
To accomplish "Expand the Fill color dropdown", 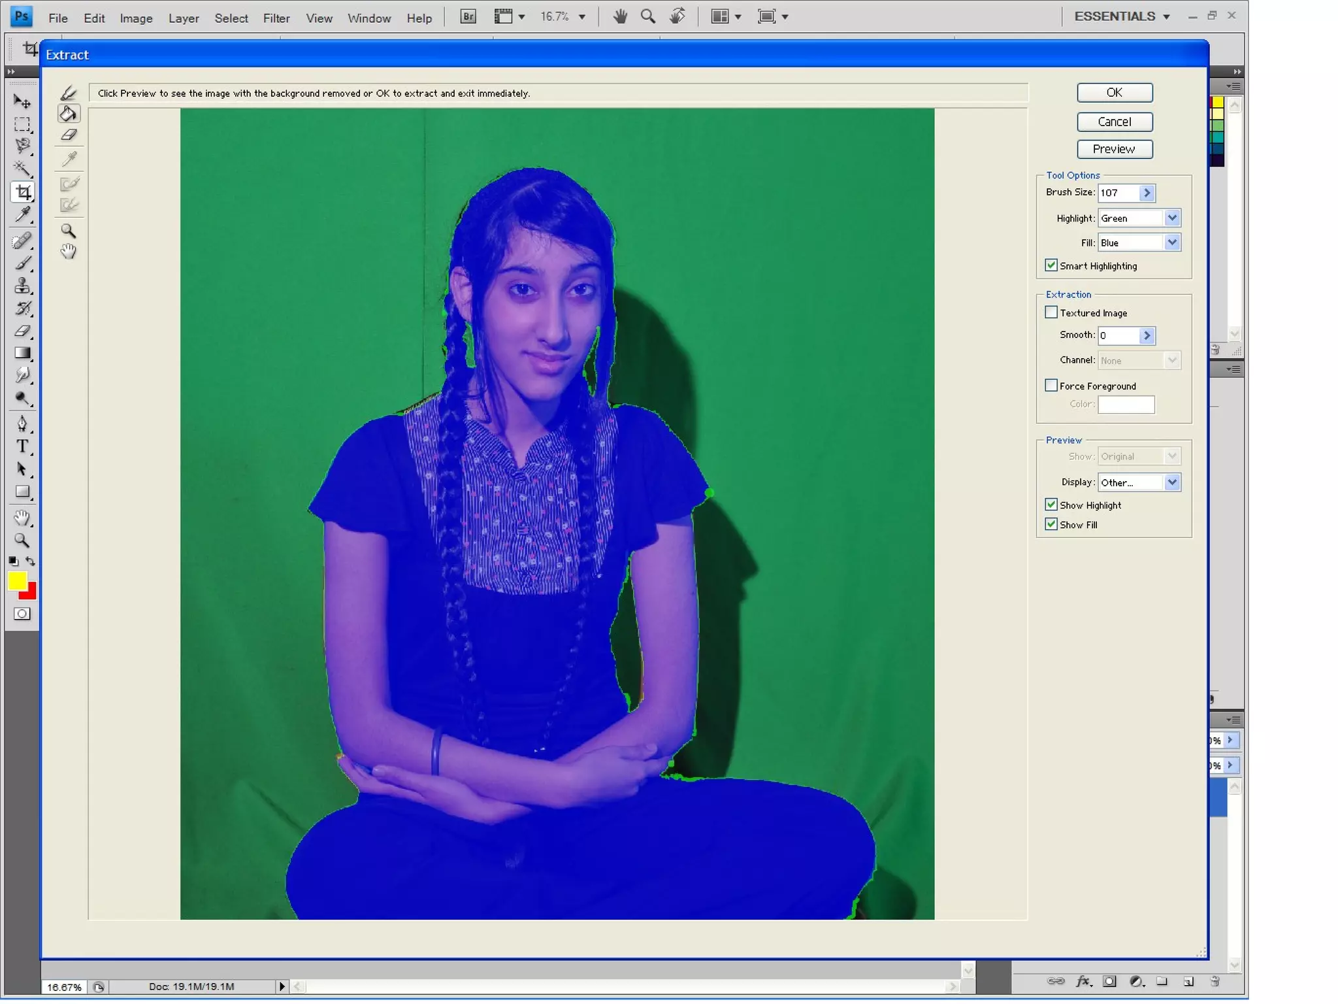I will click(1171, 243).
